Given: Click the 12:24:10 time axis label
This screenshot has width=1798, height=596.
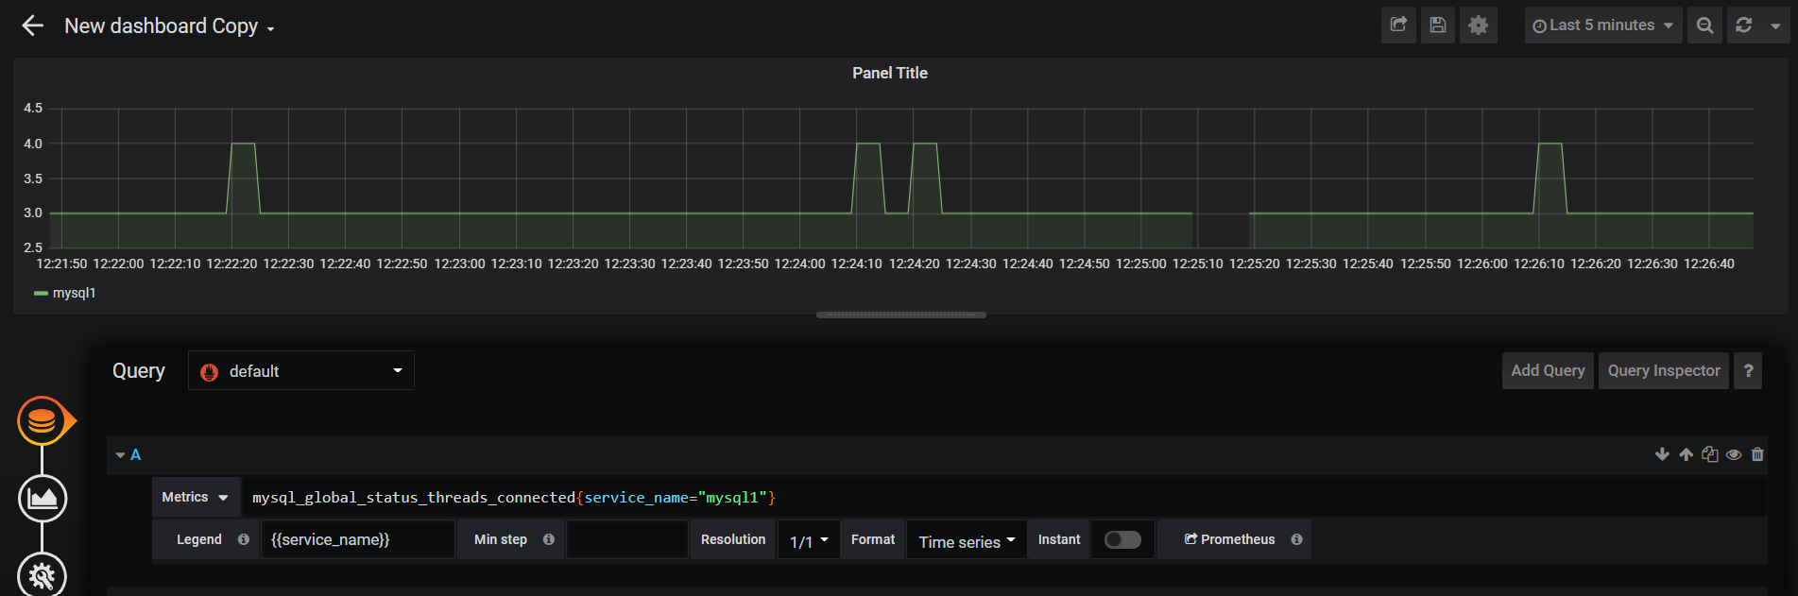Looking at the screenshot, I should click(856, 264).
